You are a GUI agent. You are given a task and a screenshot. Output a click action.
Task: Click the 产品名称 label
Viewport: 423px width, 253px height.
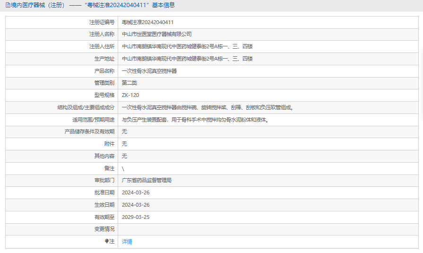click(104, 71)
